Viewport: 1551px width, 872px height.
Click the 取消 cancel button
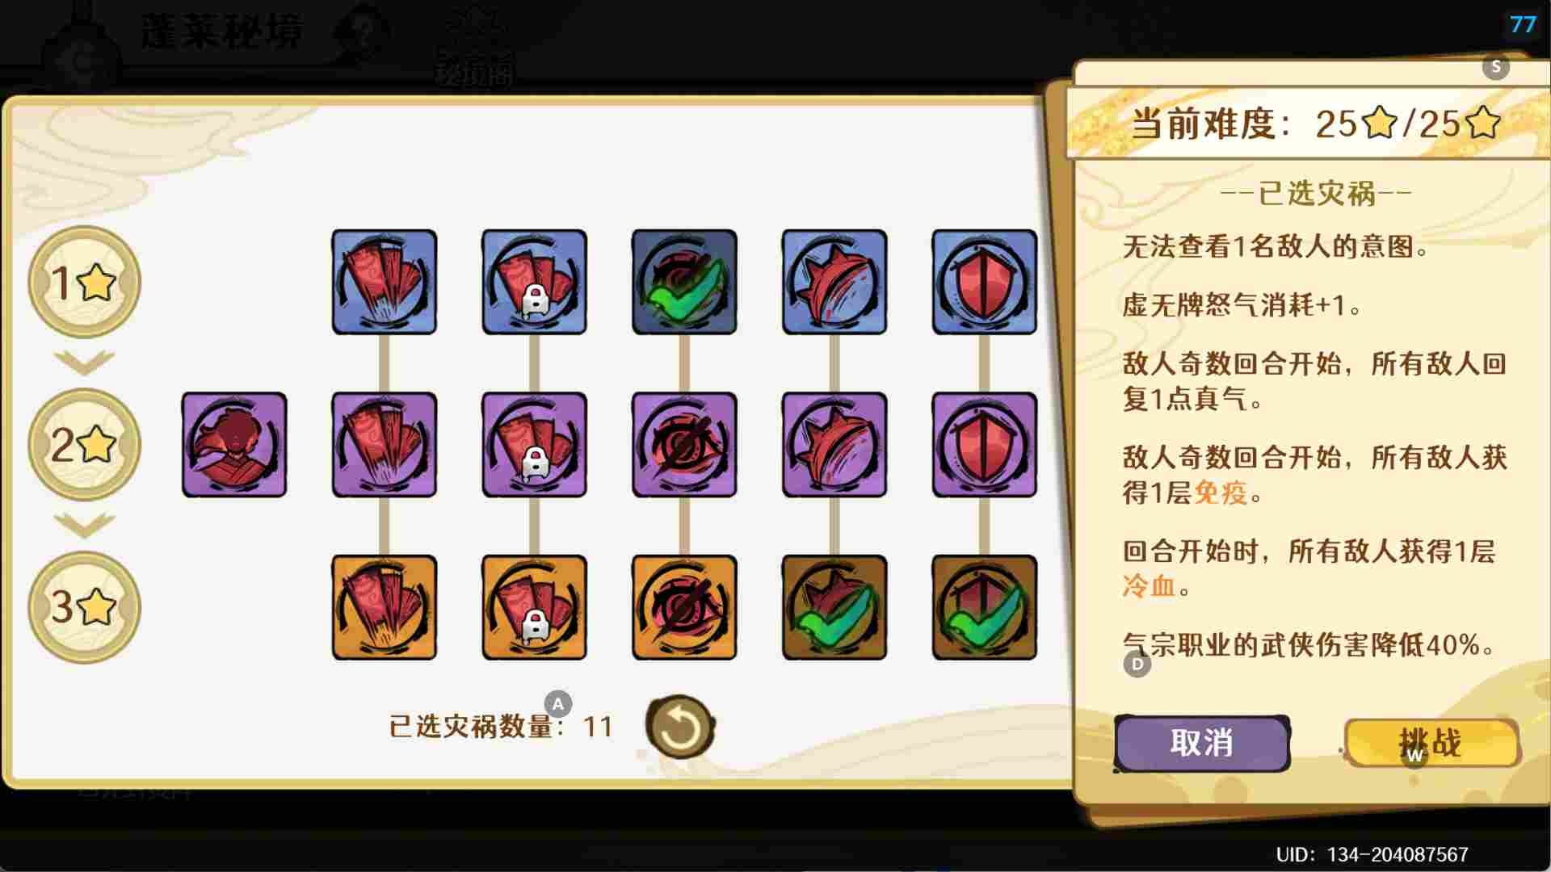[1202, 743]
